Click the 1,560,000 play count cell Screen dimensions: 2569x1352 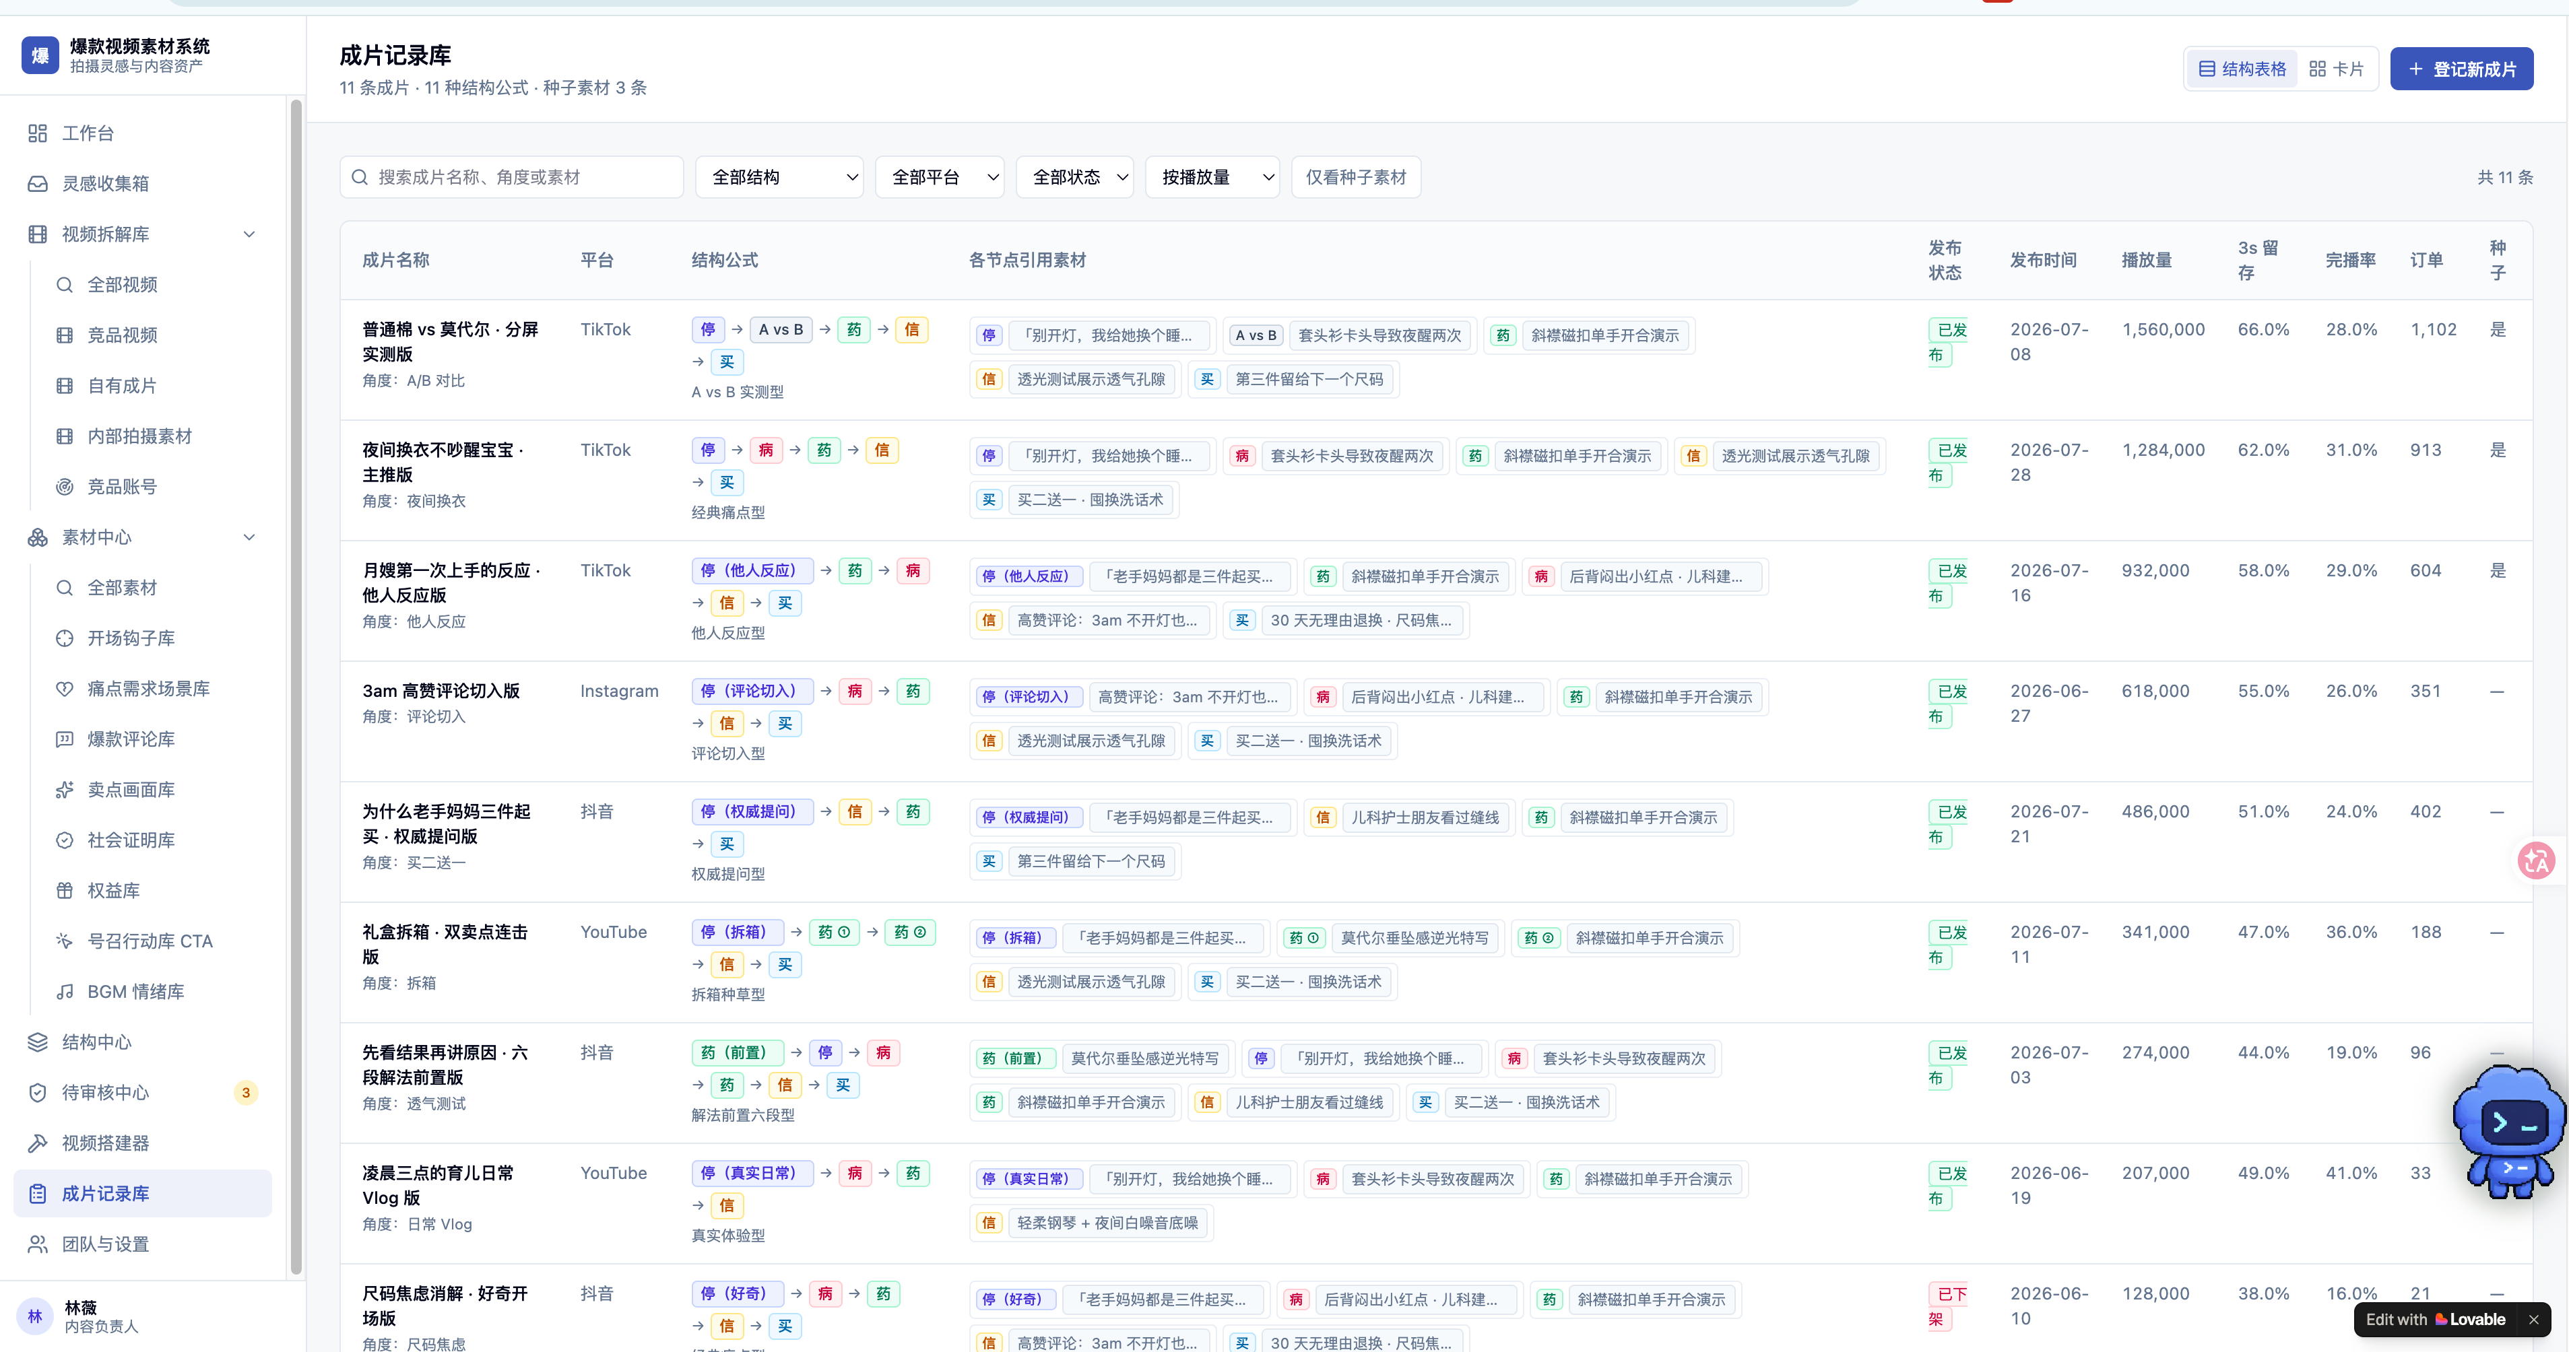pyautogui.click(x=2163, y=330)
